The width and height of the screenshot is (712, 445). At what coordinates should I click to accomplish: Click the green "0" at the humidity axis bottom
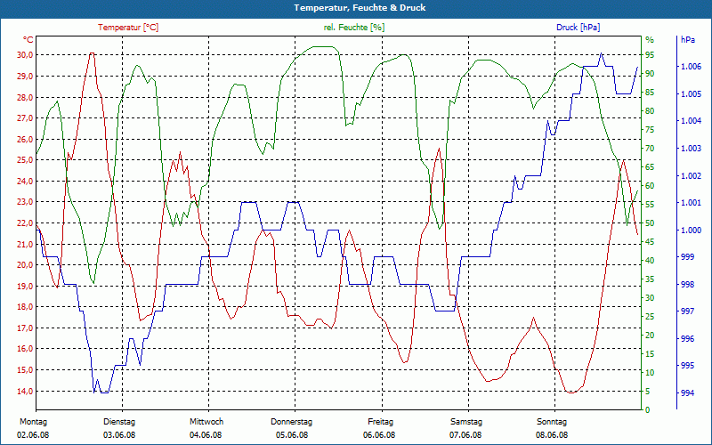tap(648, 410)
